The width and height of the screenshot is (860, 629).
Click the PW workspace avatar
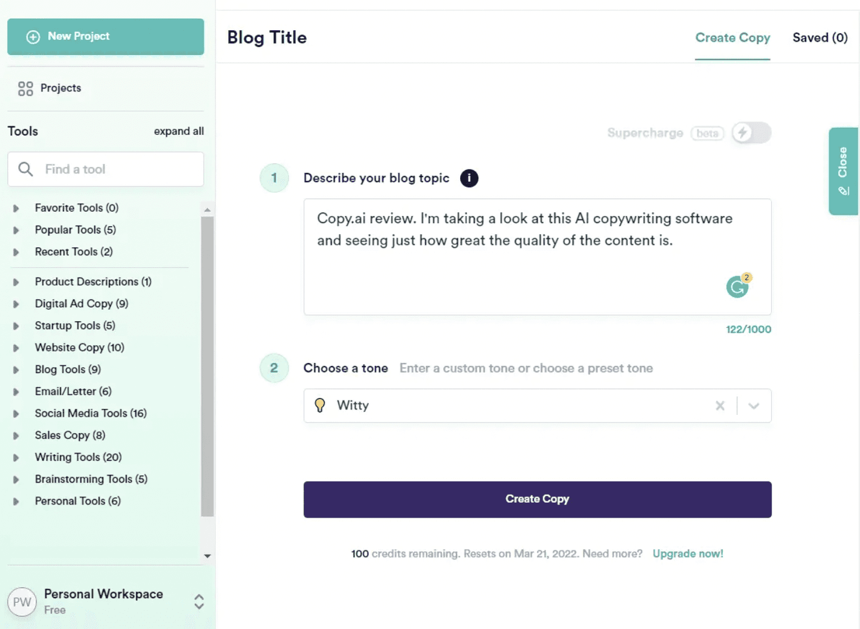22,602
